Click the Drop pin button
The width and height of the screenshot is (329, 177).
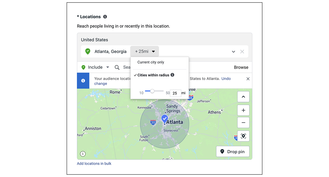232,152
